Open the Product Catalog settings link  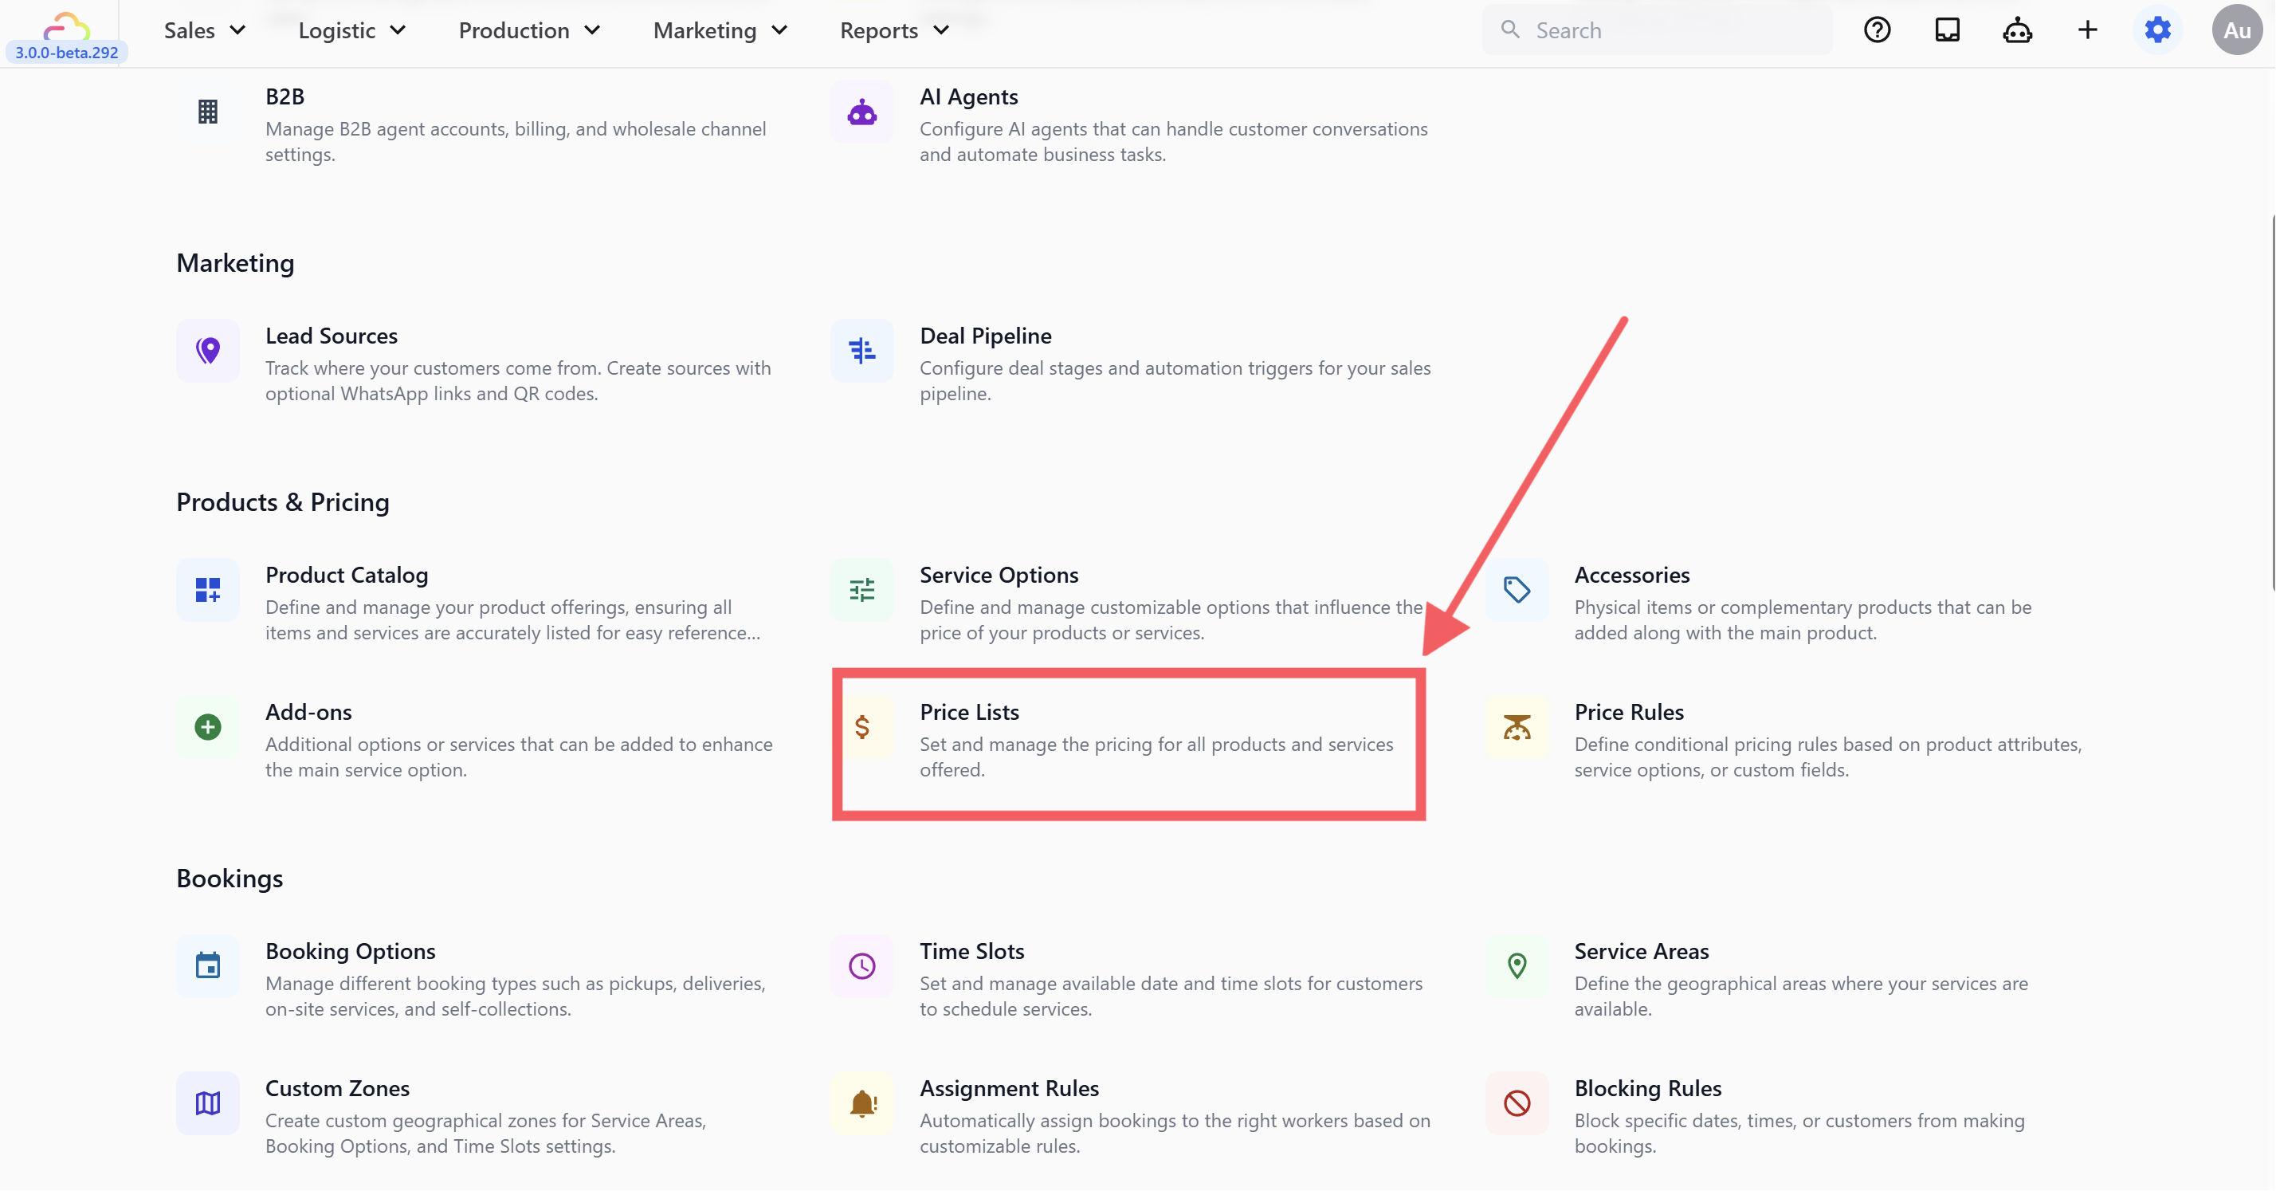[x=347, y=576]
